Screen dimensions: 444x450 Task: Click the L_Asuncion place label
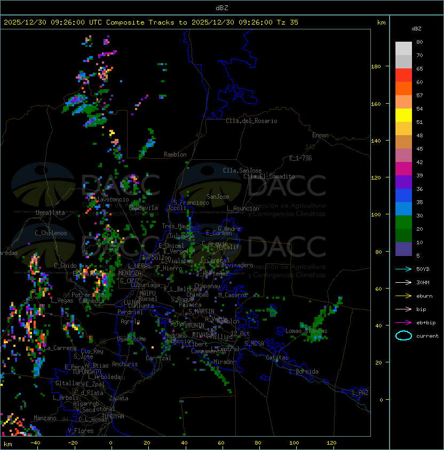(x=243, y=208)
